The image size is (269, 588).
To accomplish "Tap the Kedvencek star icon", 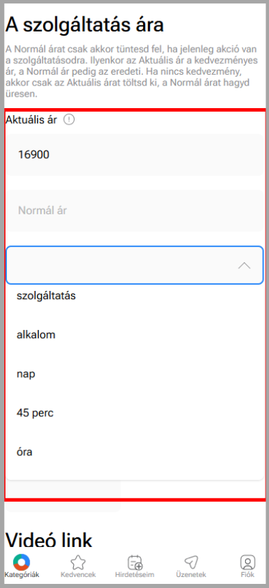I will coord(78,563).
